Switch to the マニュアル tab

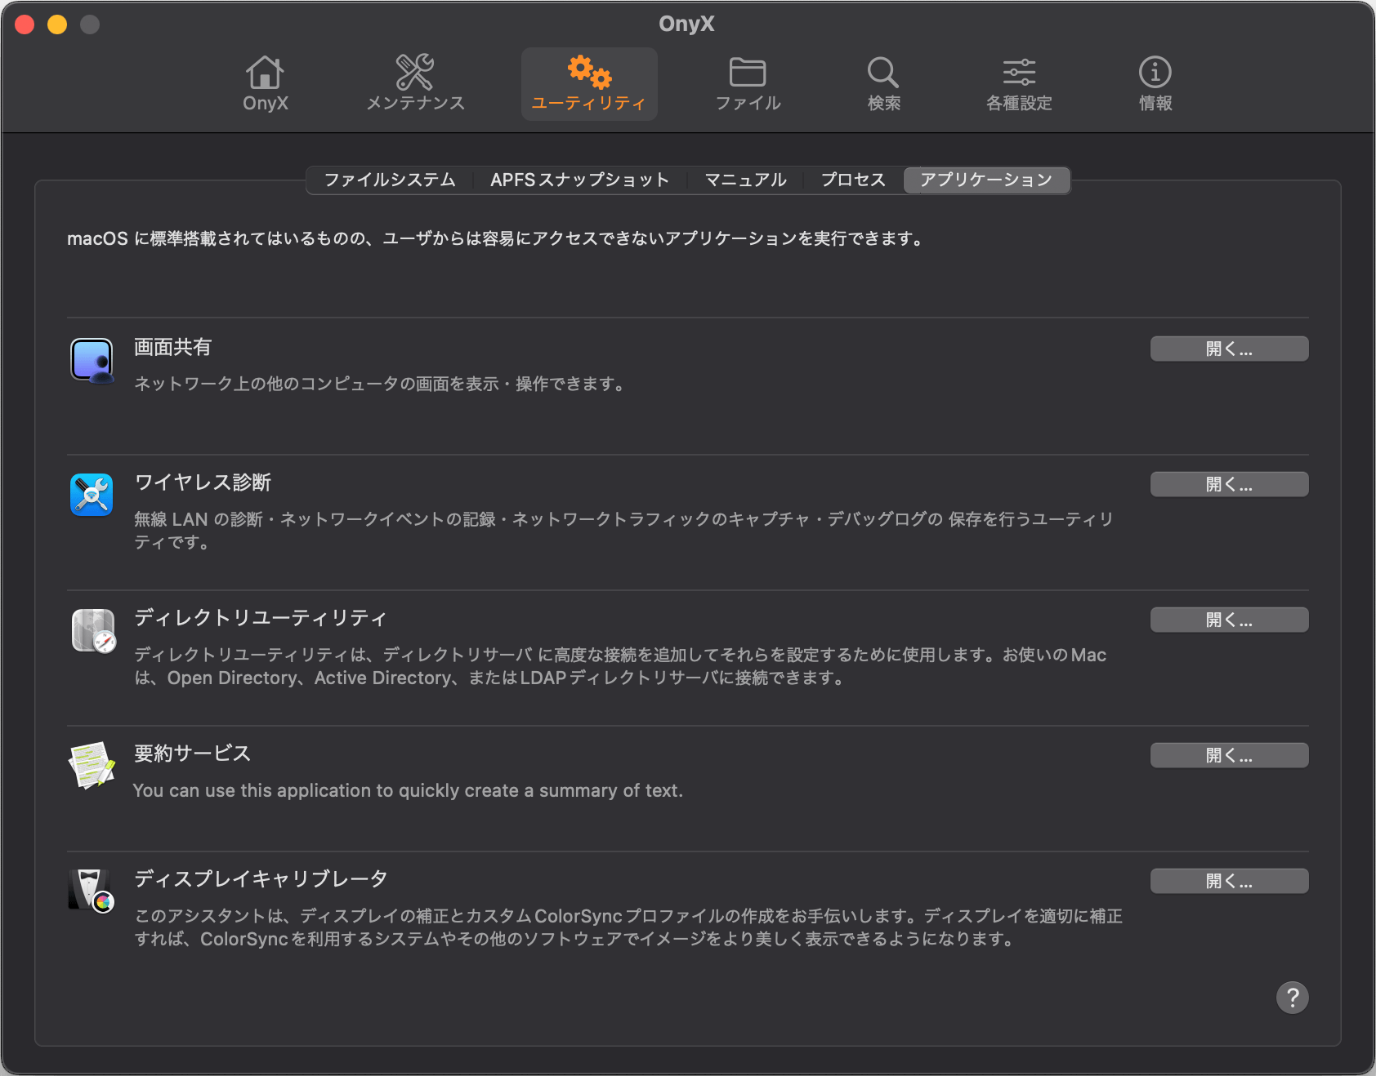point(745,180)
